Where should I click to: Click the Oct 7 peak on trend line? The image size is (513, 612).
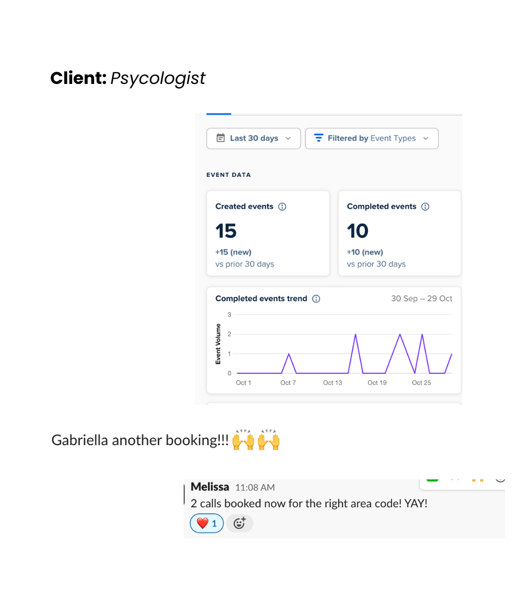tap(288, 354)
